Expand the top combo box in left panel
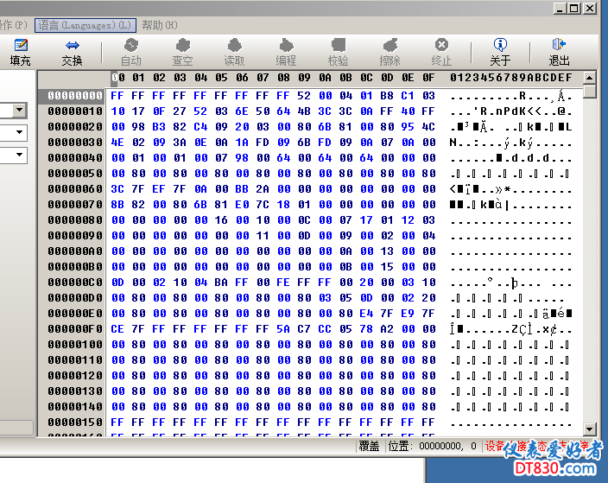608x483 pixels. 19,111
